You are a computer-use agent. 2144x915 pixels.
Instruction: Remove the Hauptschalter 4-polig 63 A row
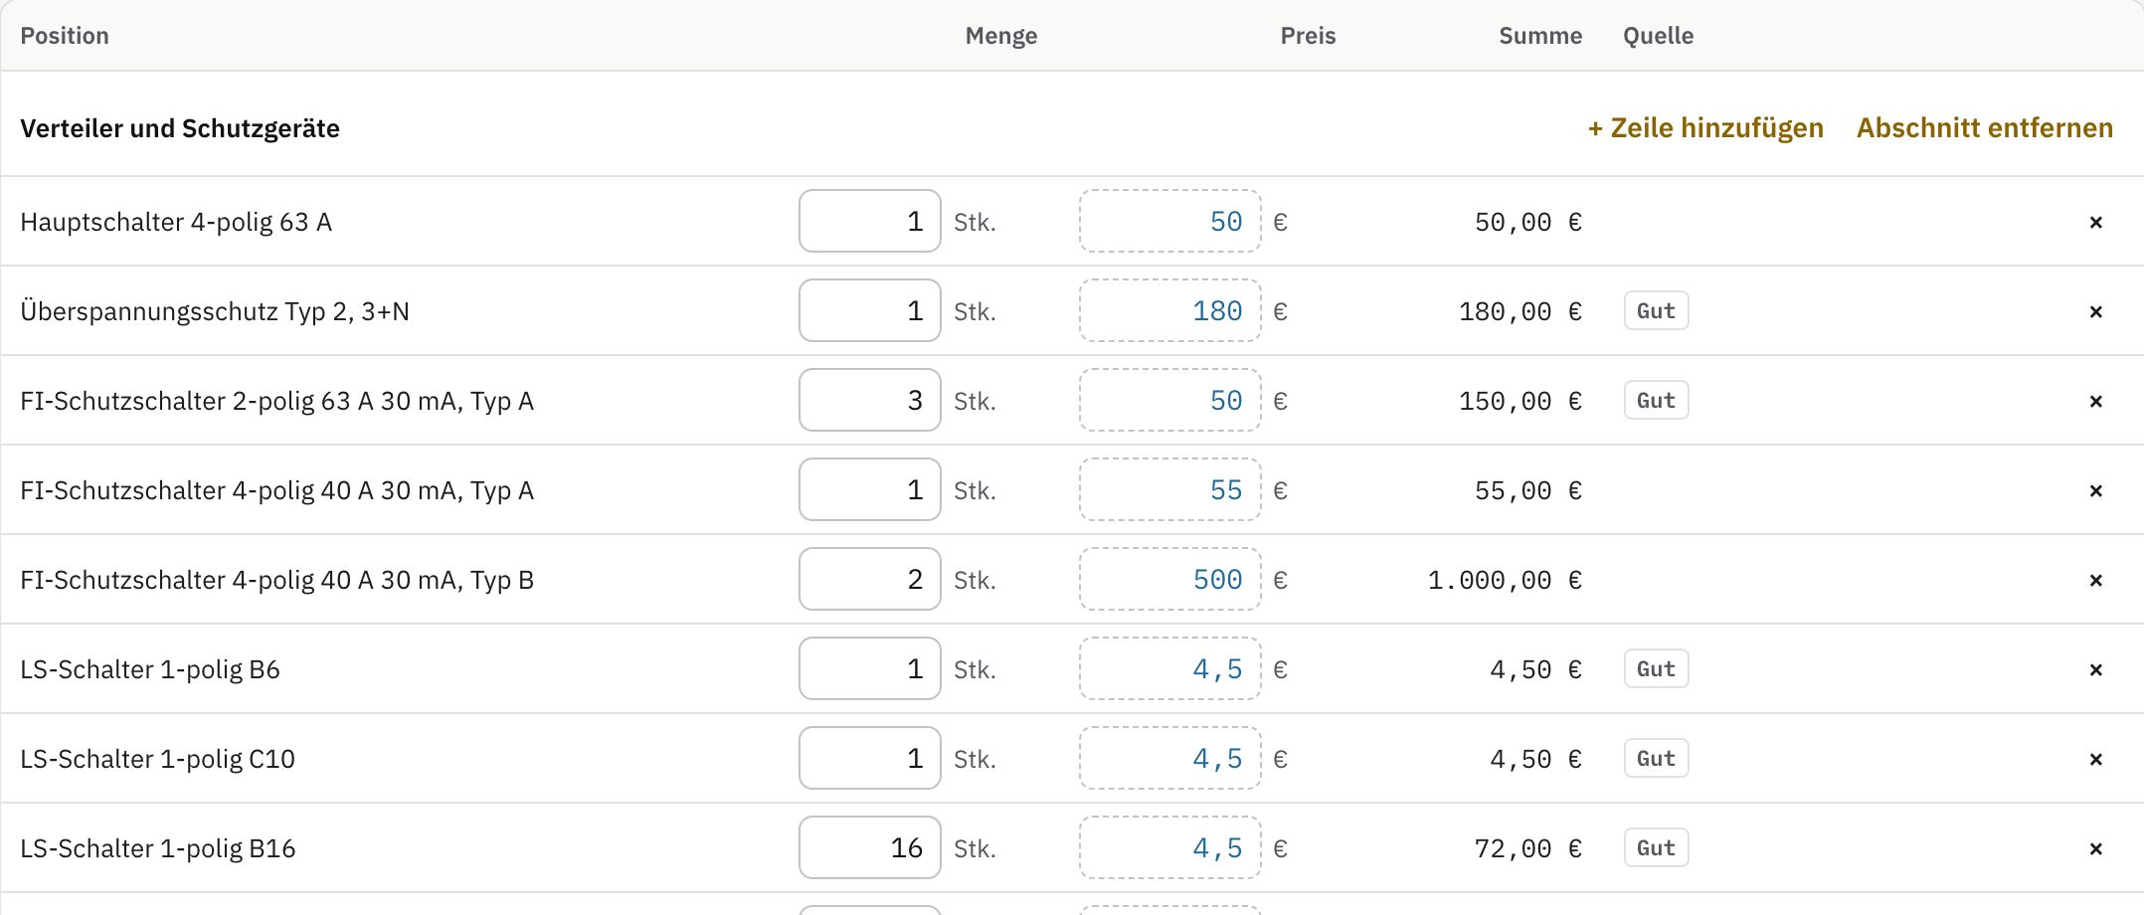click(2095, 222)
